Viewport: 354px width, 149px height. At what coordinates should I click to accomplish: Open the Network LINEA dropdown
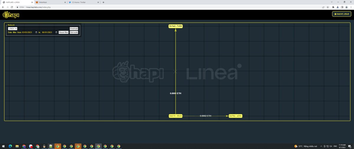click(13, 29)
